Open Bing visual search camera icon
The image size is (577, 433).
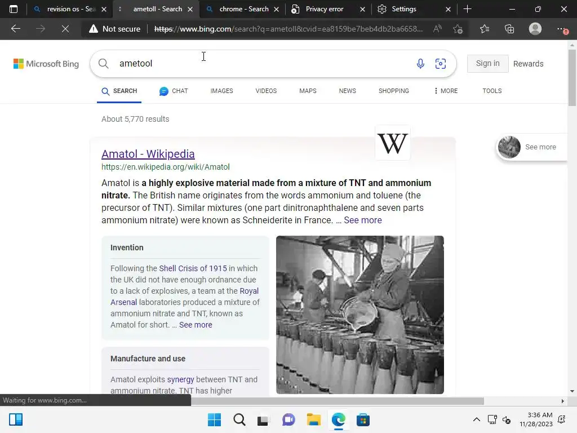441,63
